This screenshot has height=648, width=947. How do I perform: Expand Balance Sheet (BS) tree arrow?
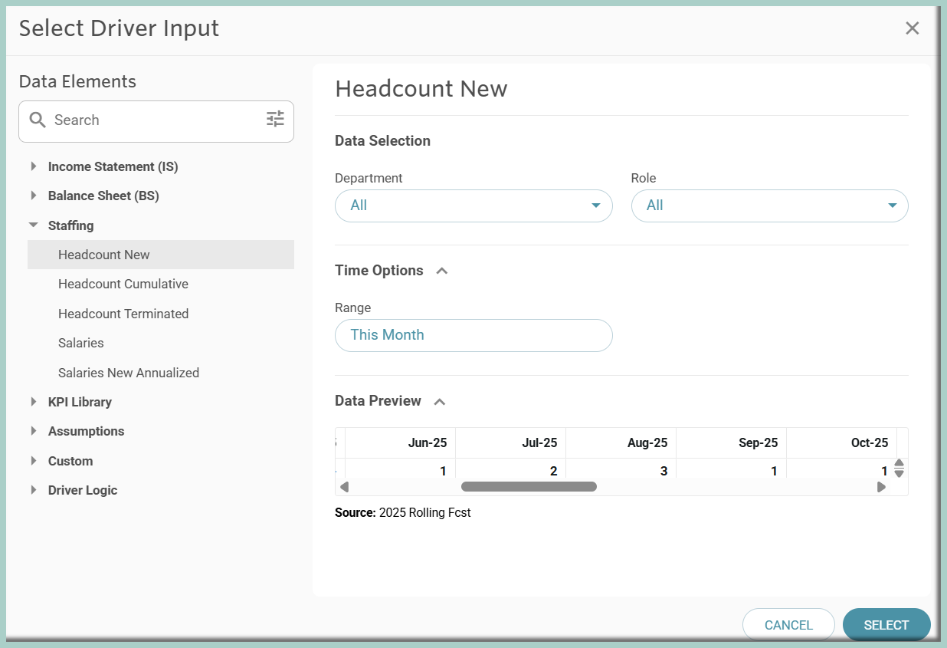click(33, 196)
